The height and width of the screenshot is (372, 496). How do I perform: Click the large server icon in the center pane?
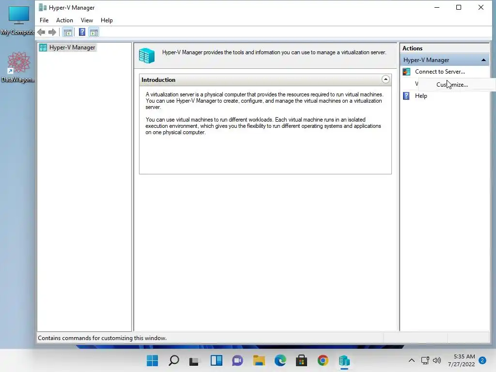(x=147, y=56)
